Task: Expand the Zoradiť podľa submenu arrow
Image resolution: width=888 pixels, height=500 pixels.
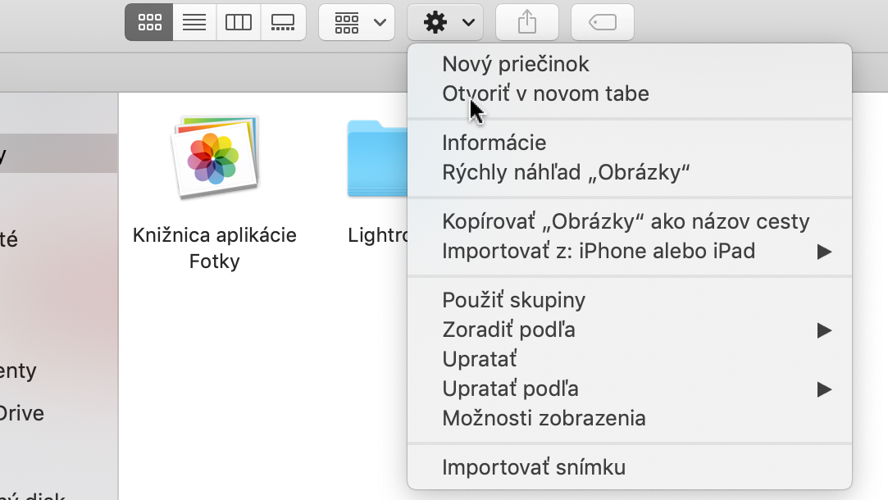Action: [824, 330]
